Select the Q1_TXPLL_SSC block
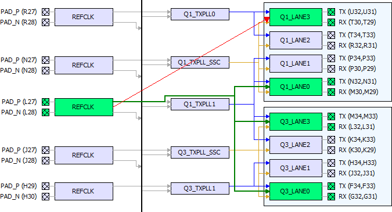Screen dimensions: 392x212 (200, 62)
